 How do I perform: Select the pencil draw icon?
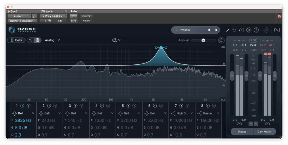(x=228, y=30)
